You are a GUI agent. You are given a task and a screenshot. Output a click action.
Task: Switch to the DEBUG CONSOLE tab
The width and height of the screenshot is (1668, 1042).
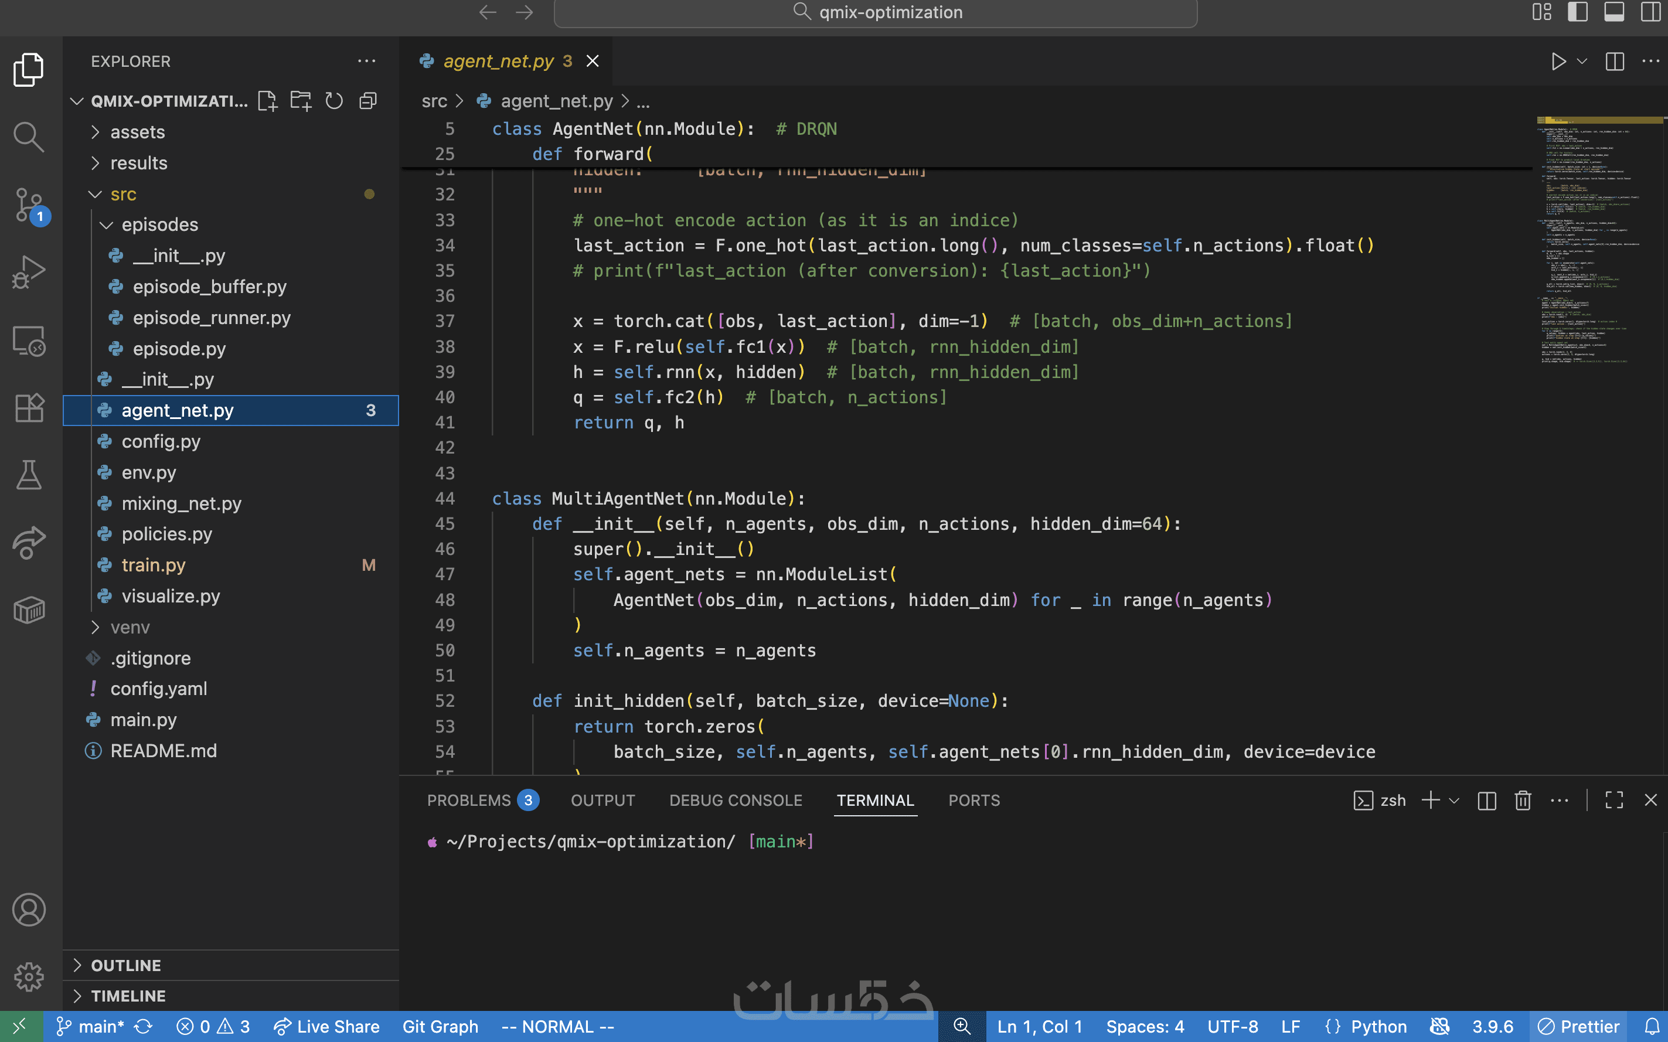[x=736, y=800]
